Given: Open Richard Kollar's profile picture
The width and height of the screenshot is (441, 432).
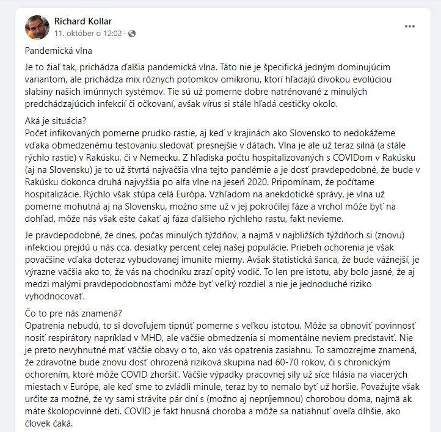Looking at the screenshot, I should point(37,27).
